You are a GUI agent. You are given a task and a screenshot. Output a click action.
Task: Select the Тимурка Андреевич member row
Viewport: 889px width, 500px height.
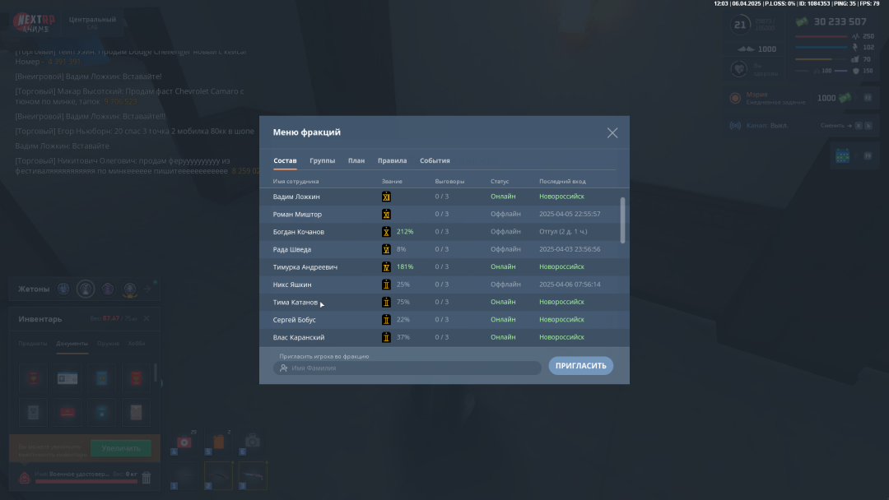[444, 266]
